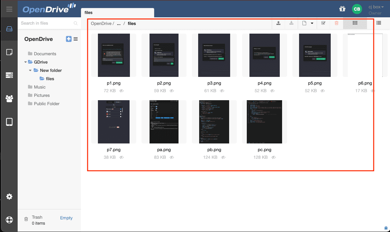Screen dimensions: 390x232
Task: Click the new file toolbar icon
Action: 304,23
